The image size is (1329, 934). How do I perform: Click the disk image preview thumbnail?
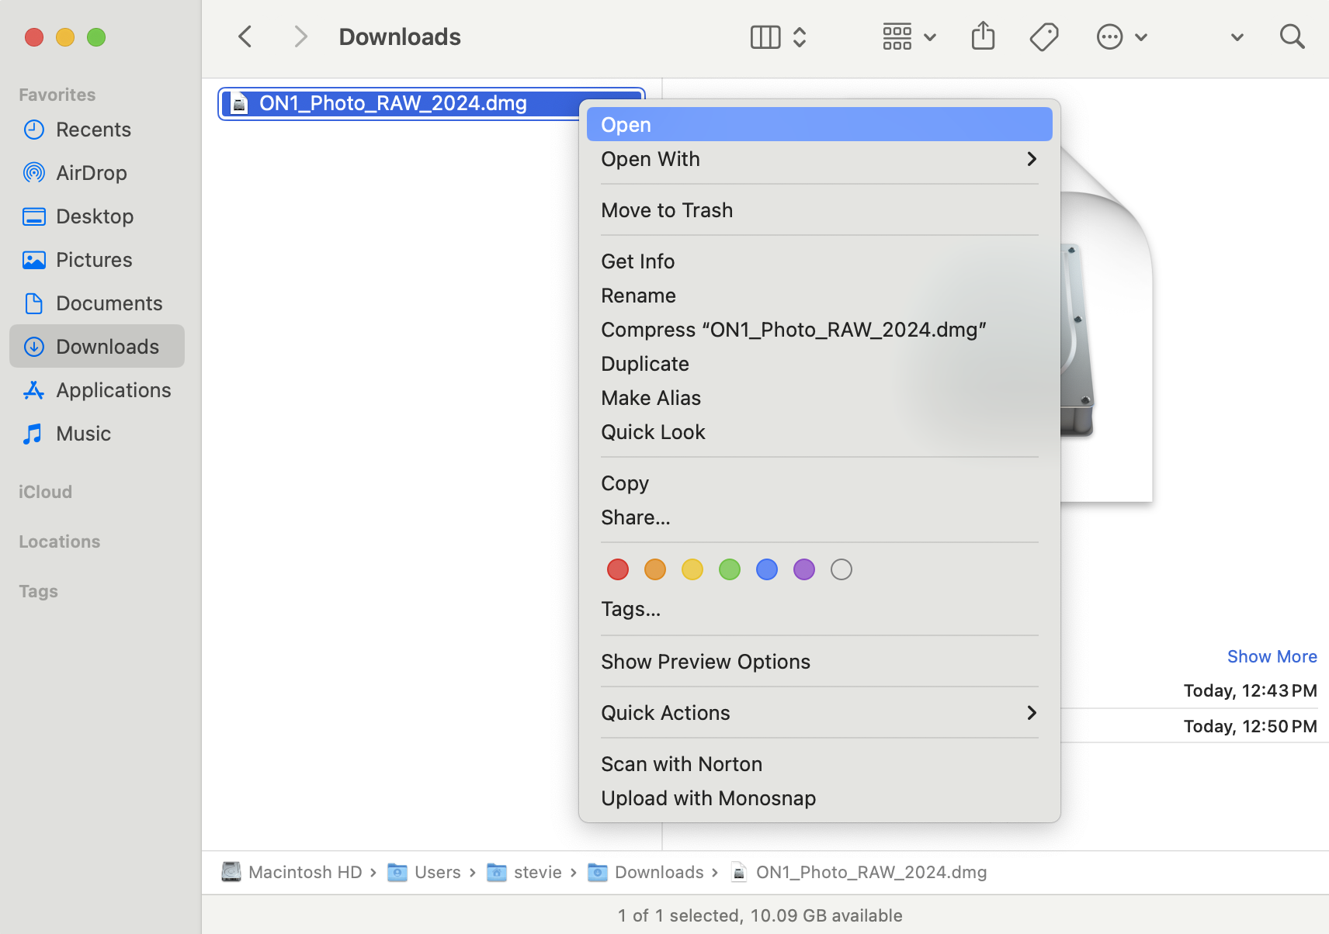[1106, 324]
